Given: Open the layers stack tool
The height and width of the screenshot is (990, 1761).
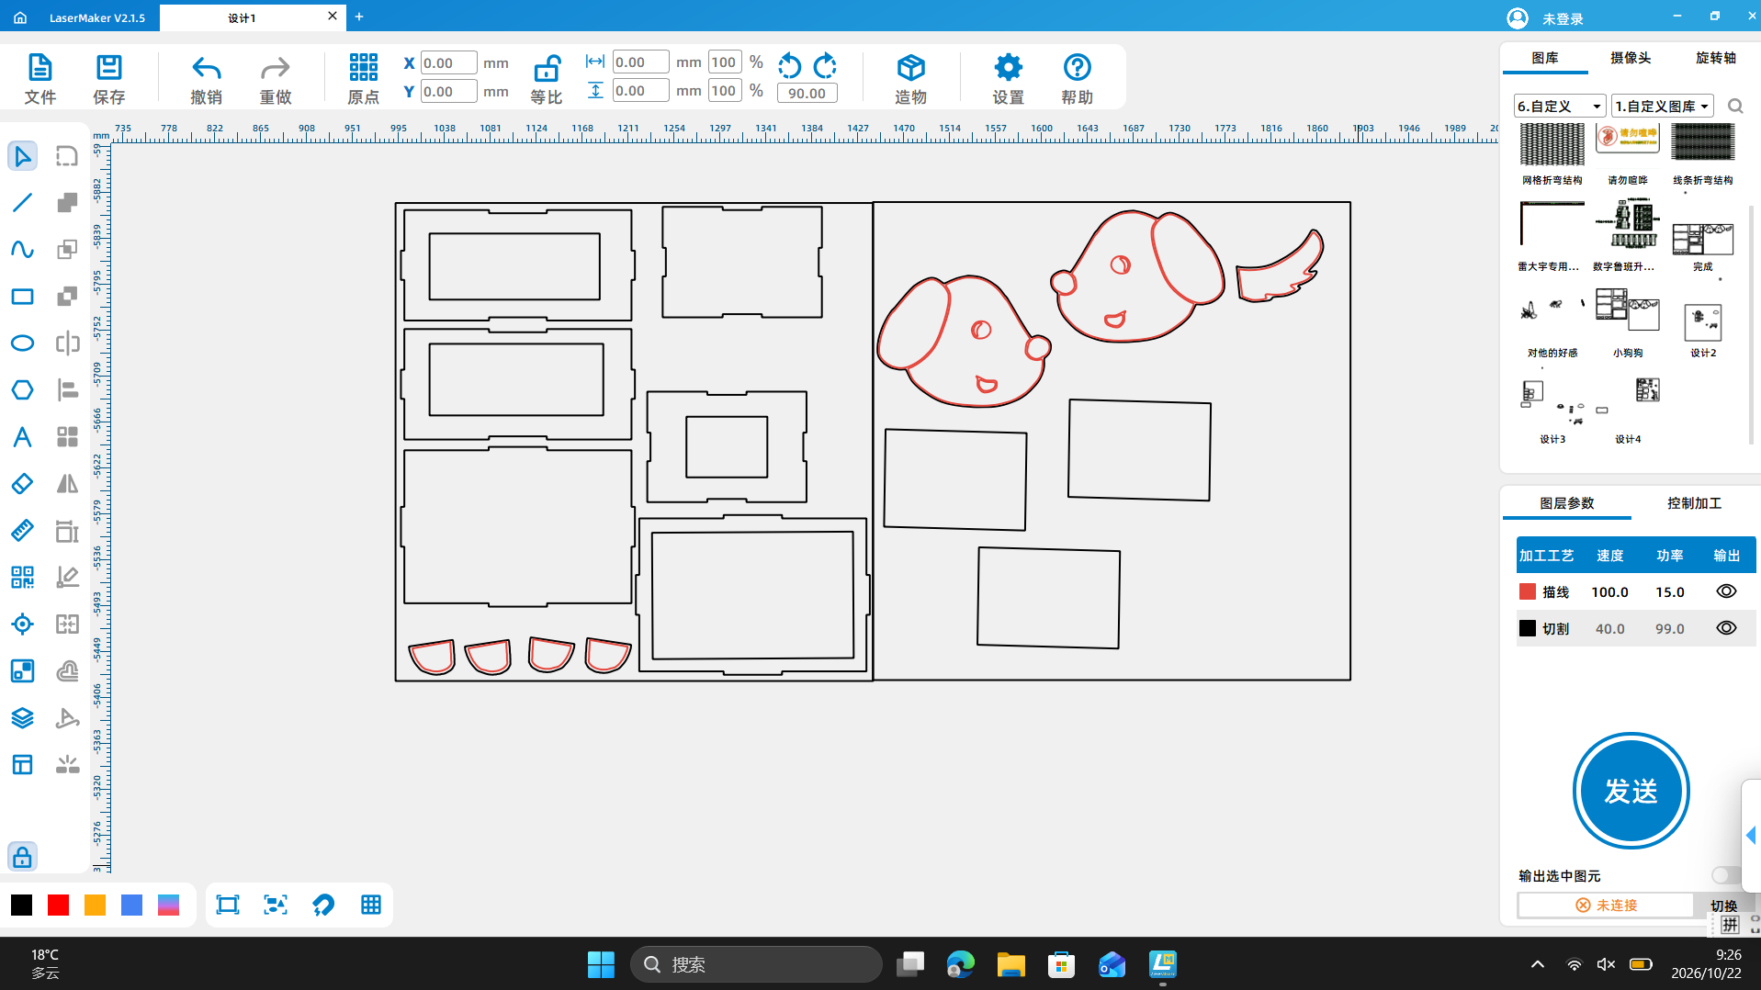Looking at the screenshot, I should pos(22,718).
